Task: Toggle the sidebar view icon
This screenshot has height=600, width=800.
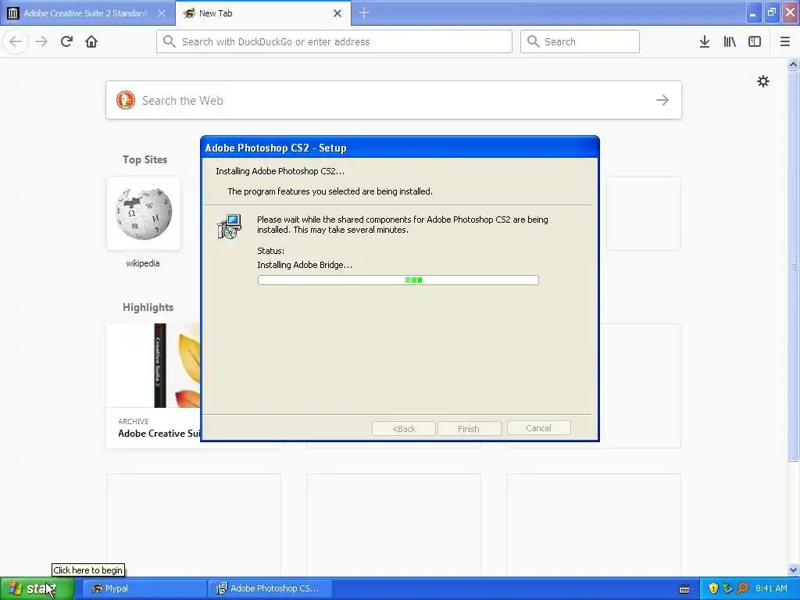Action: (755, 41)
